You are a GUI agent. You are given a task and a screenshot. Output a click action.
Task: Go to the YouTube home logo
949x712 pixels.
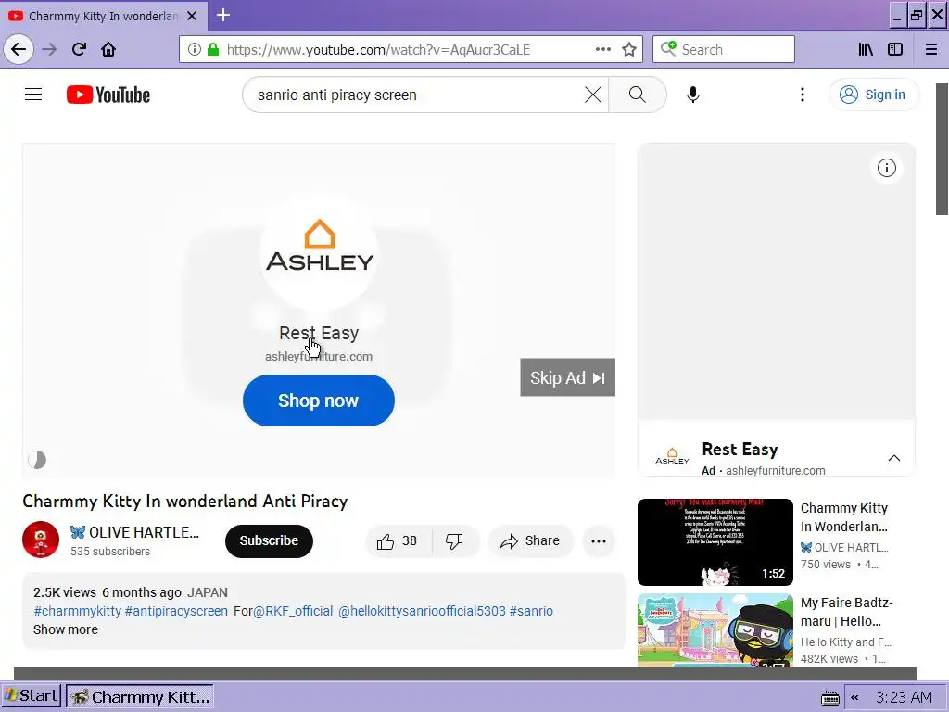(x=108, y=95)
